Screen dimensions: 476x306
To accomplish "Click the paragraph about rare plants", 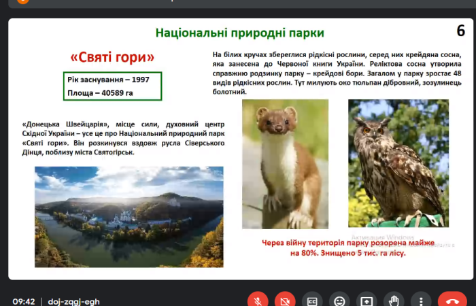I will (337, 73).
